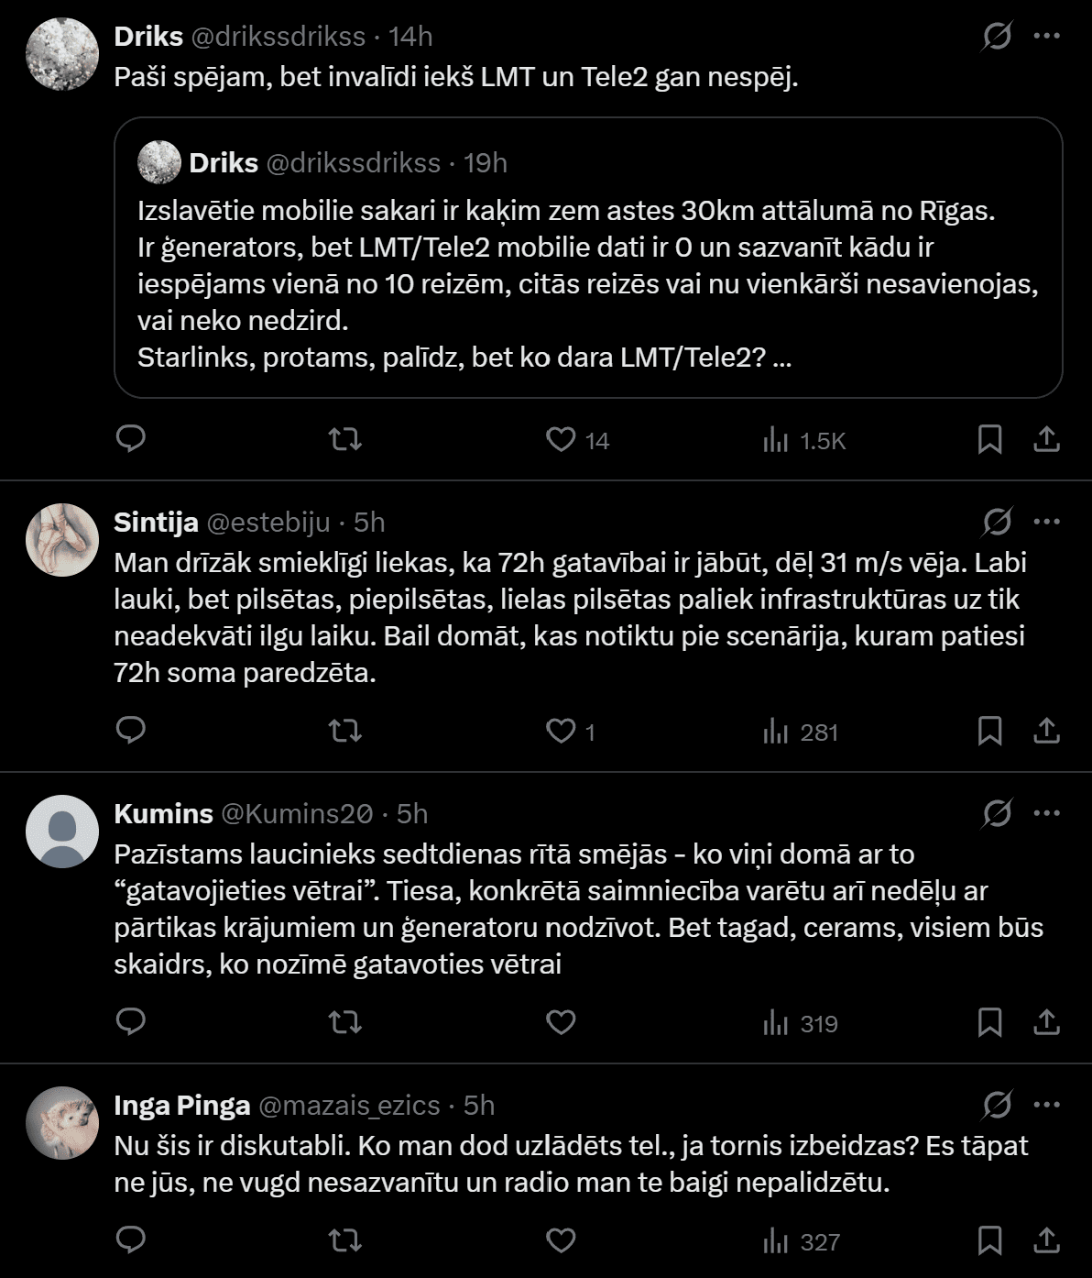Screen dimensions: 1092x1278
Task: Open Inga Pinga's hedgehog avatar
Action: click(x=61, y=1124)
